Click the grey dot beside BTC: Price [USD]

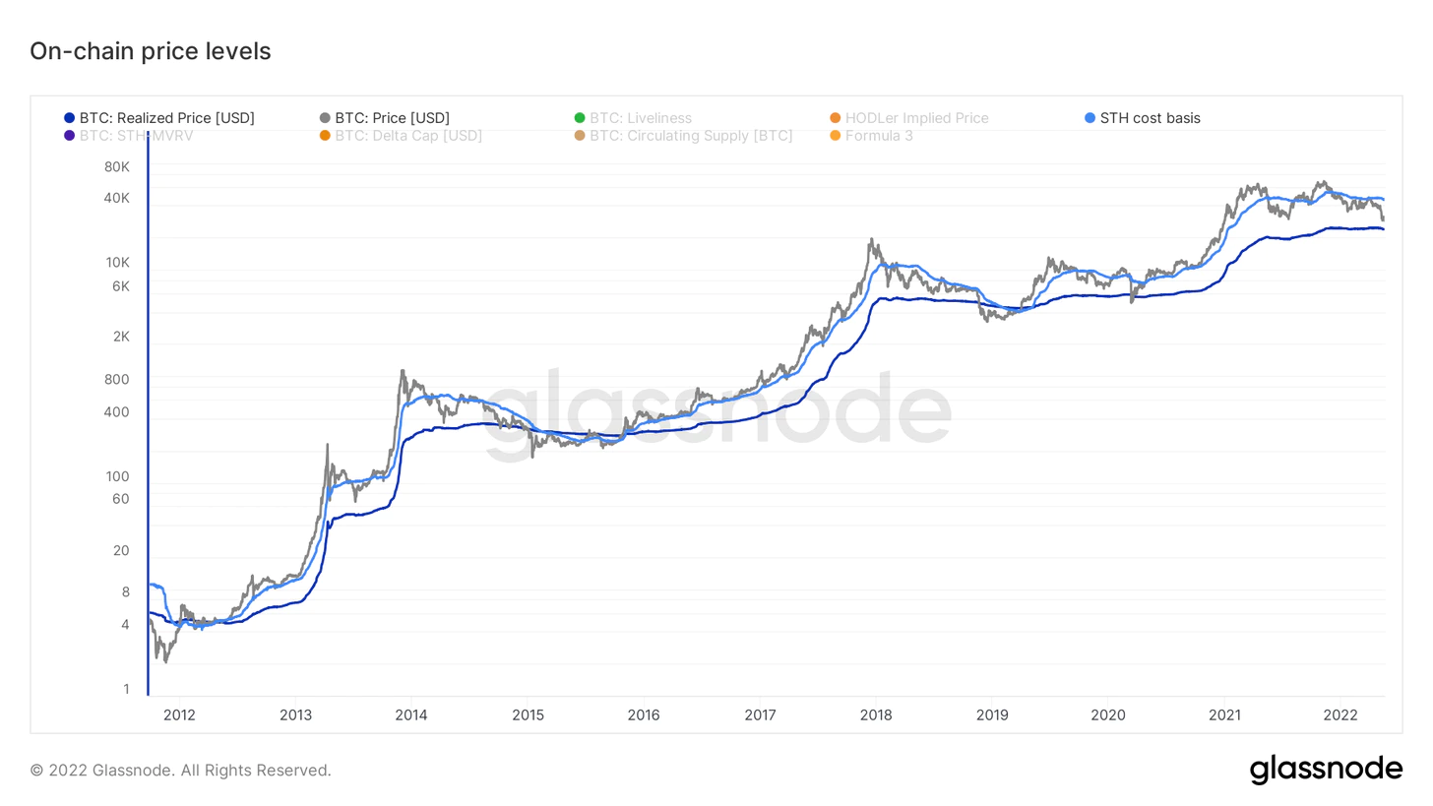[x=325, y=118]
